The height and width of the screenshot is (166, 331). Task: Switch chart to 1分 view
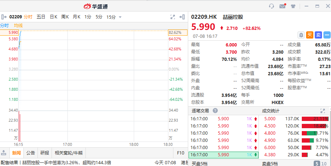[x=88, y=17]
